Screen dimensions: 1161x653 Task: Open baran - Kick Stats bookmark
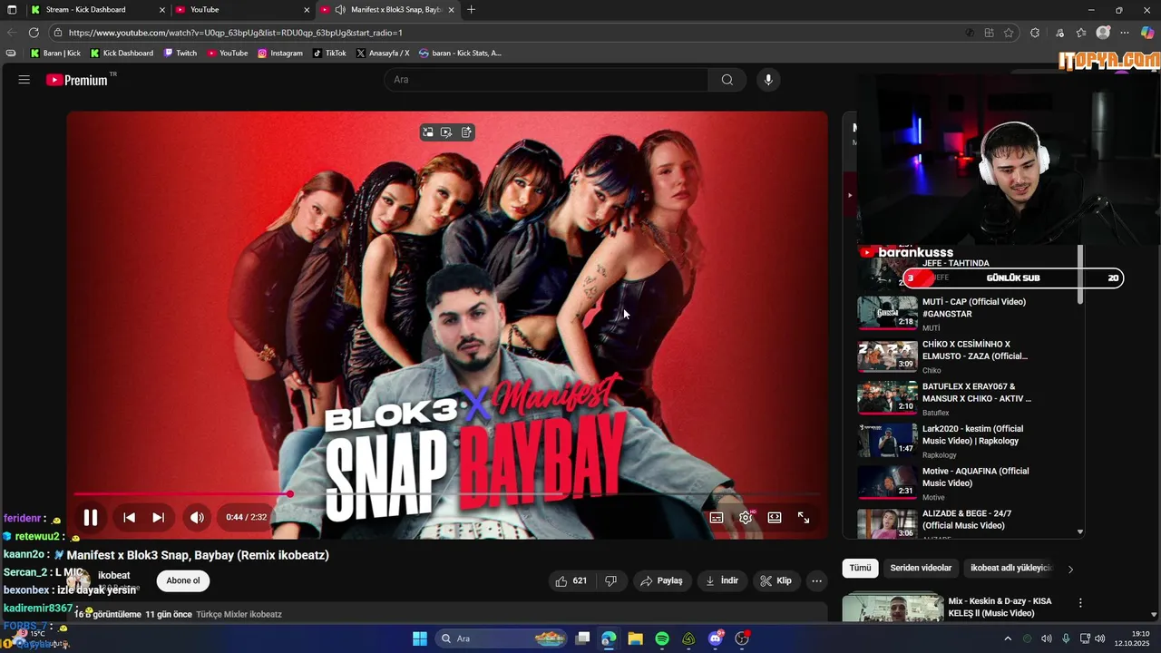tap(461, 54)
